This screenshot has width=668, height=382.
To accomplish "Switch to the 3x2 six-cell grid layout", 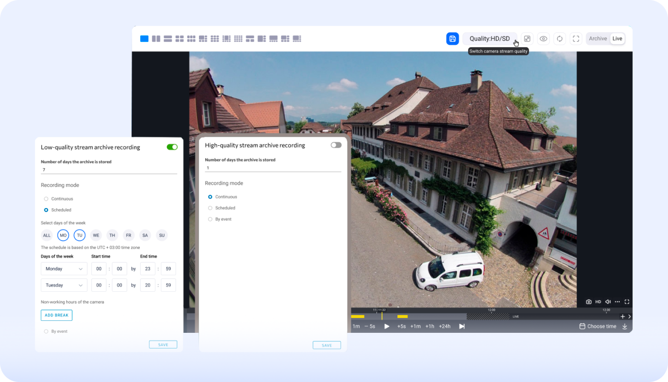I will click(191, 39).
